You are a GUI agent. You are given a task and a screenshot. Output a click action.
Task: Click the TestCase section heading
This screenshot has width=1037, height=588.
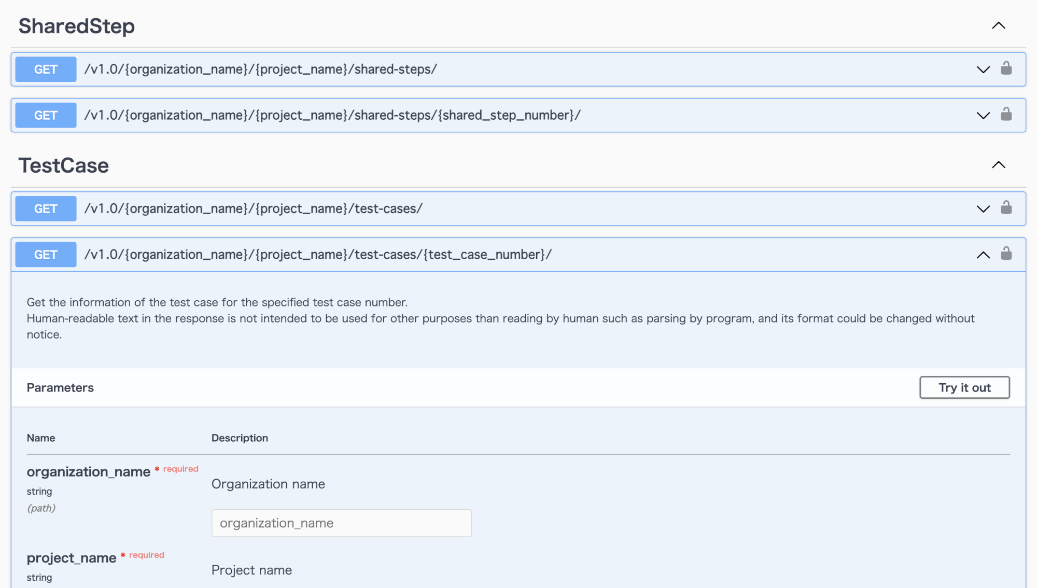[x=63, y=165]
